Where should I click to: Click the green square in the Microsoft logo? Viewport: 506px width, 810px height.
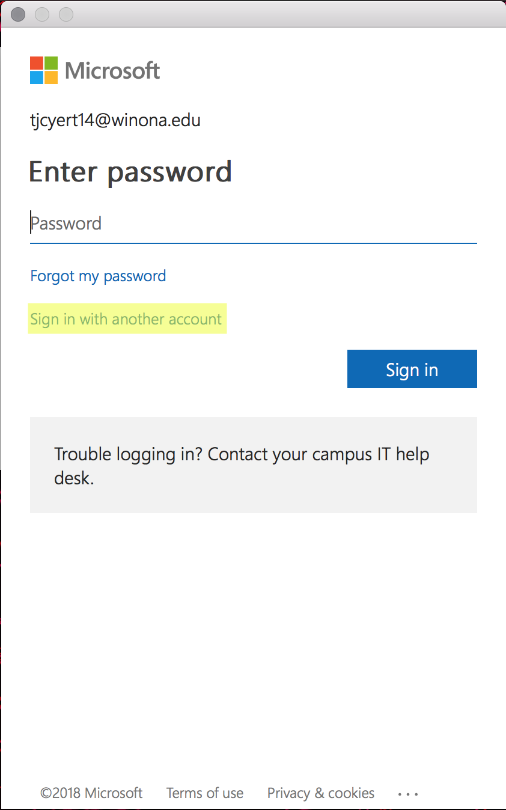(51, 63)
